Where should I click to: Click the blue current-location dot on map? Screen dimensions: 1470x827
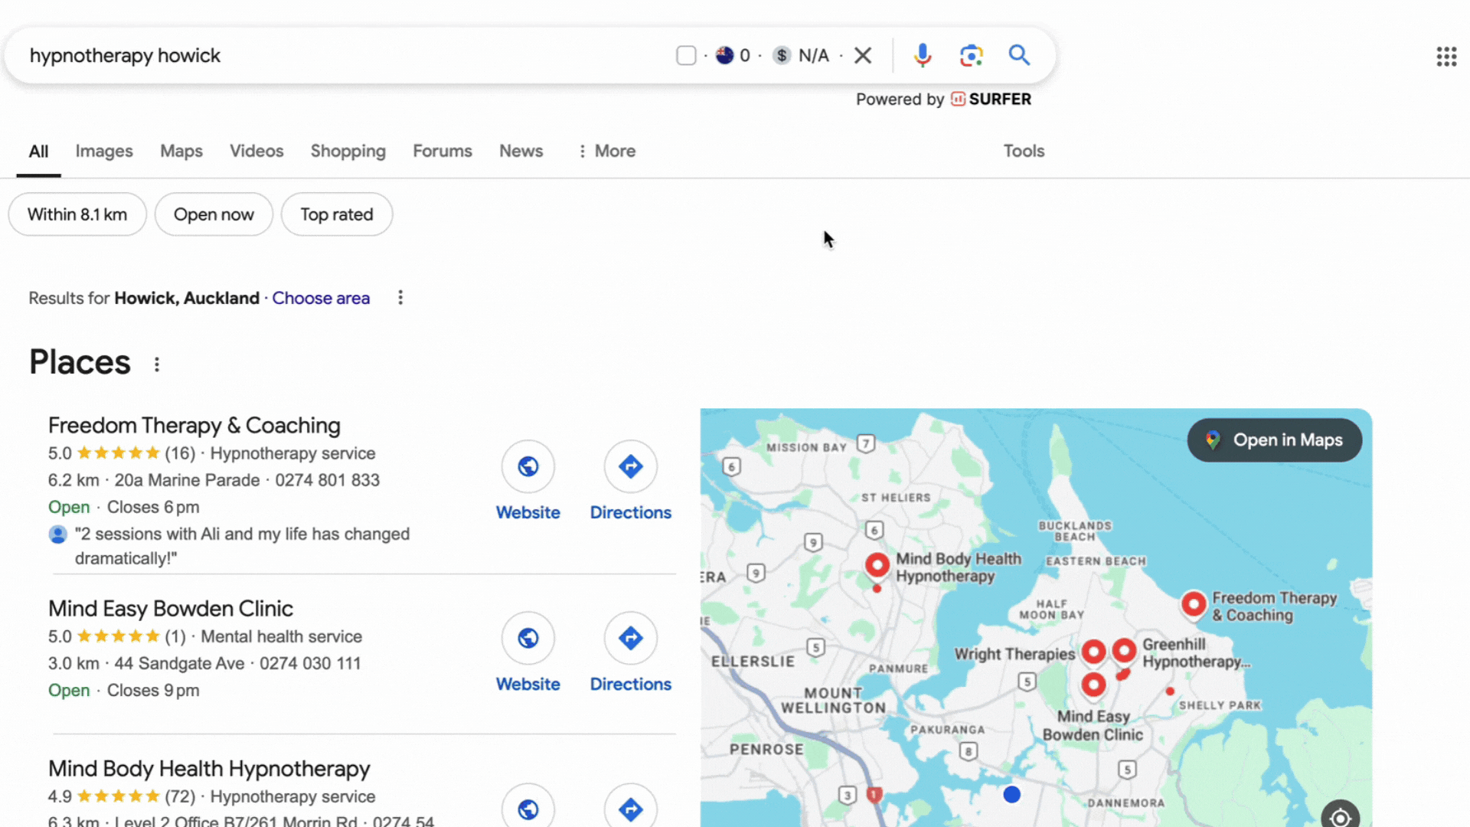click(x=1012, y=795)
